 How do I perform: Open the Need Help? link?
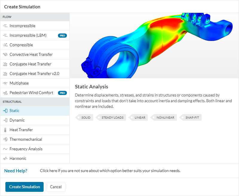coord(16,171)
